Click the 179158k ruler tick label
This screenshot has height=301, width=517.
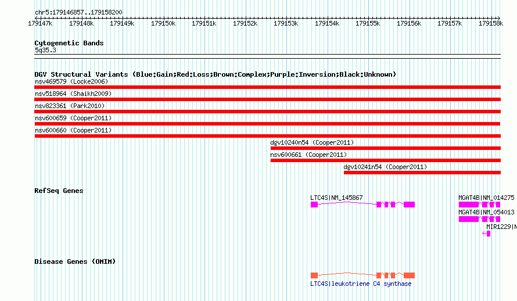[x=491, y=23]
